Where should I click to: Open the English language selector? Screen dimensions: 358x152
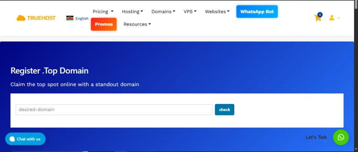coord(82,19)
